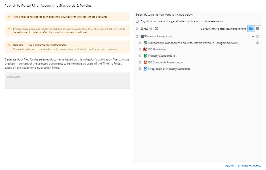The width and height of the screenshot is (266, 170).
Task: Toggle the Select All checkbox
Action: [x=137, y=29]
